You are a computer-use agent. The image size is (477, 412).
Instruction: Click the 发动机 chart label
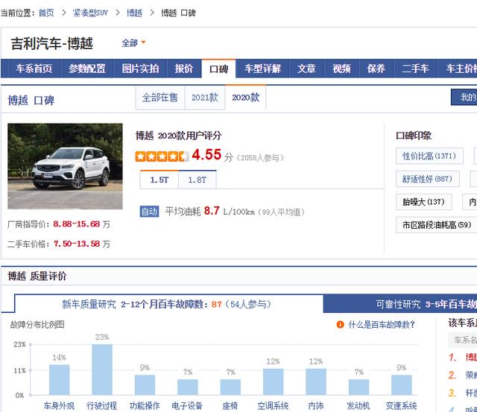pyautogui.click(x=358, y=405)
